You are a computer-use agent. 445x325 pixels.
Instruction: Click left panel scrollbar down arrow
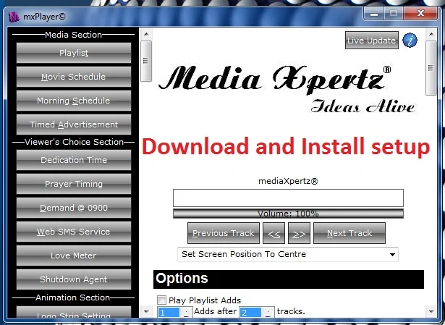click(146, 311)
